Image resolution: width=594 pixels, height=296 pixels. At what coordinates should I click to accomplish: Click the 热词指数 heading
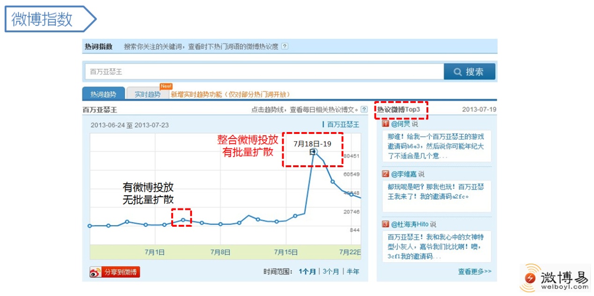coord(99,46)
